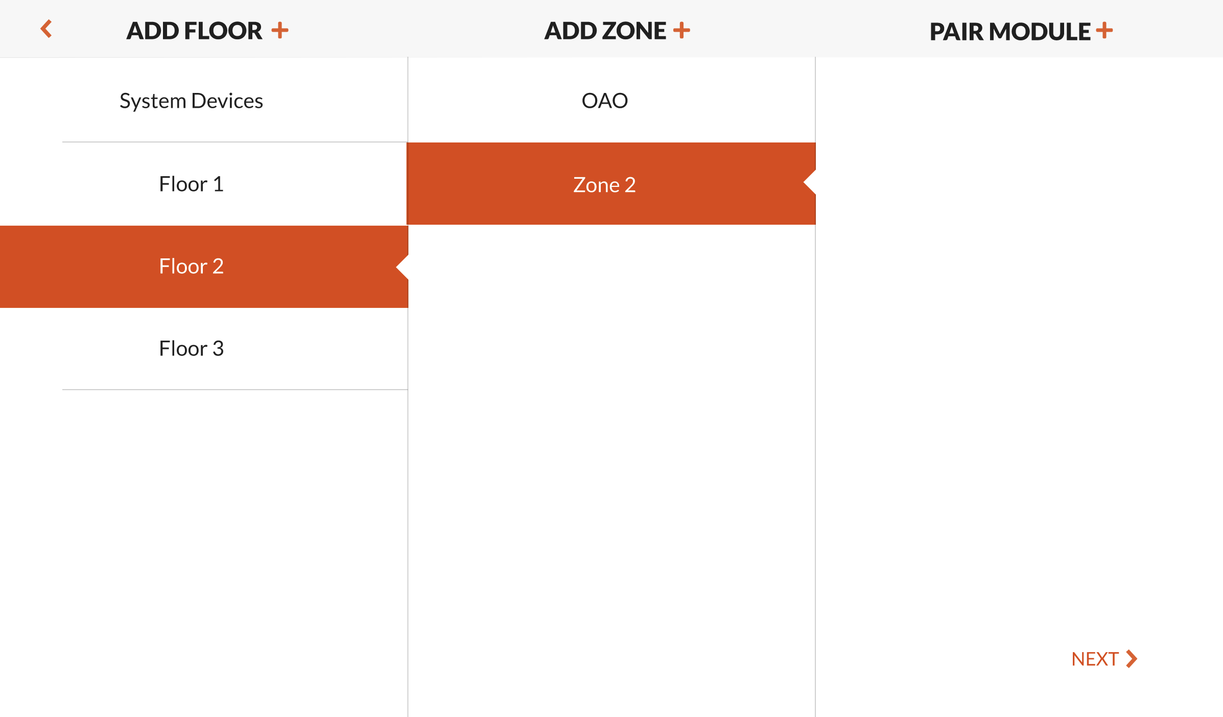Click the plus icon beside ADD ZONE
Image resolution: width=1223 pixels, height=717 pixels.
coord(681,30)
